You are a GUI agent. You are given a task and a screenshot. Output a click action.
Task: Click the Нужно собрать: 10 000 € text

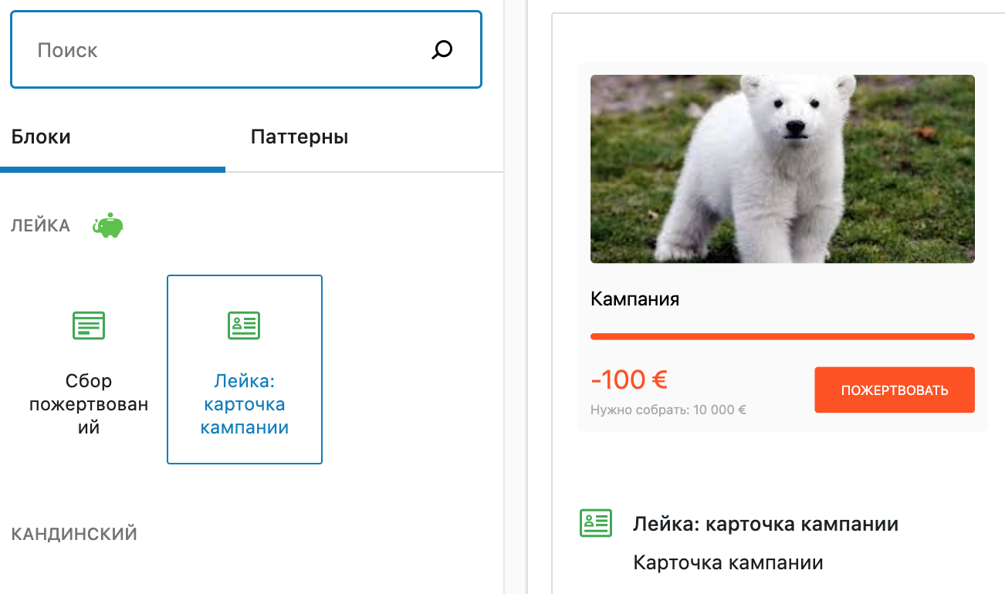668,410
